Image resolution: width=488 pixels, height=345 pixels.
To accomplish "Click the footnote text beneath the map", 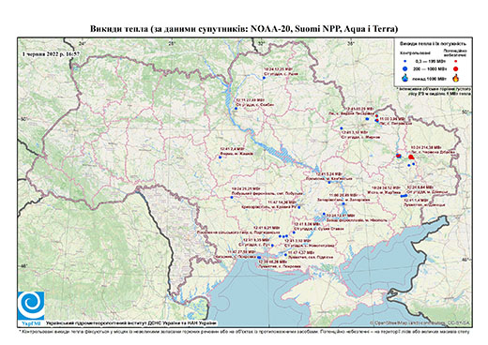I will [244, 331].
